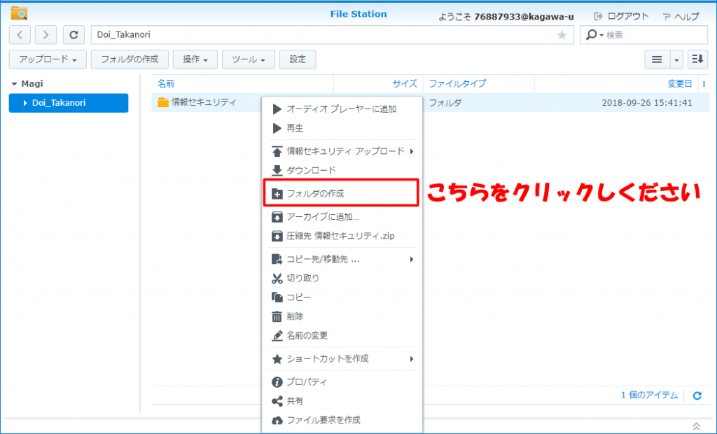Select フォルダの作成 in context menu
The height and width of the screenshot is (434, 717).
click(315, 193)
